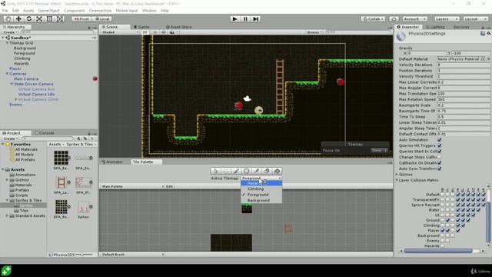This screenshot has width=492, height=277.
Task: Click the Pivot toggle button
Action: point(81,18)
